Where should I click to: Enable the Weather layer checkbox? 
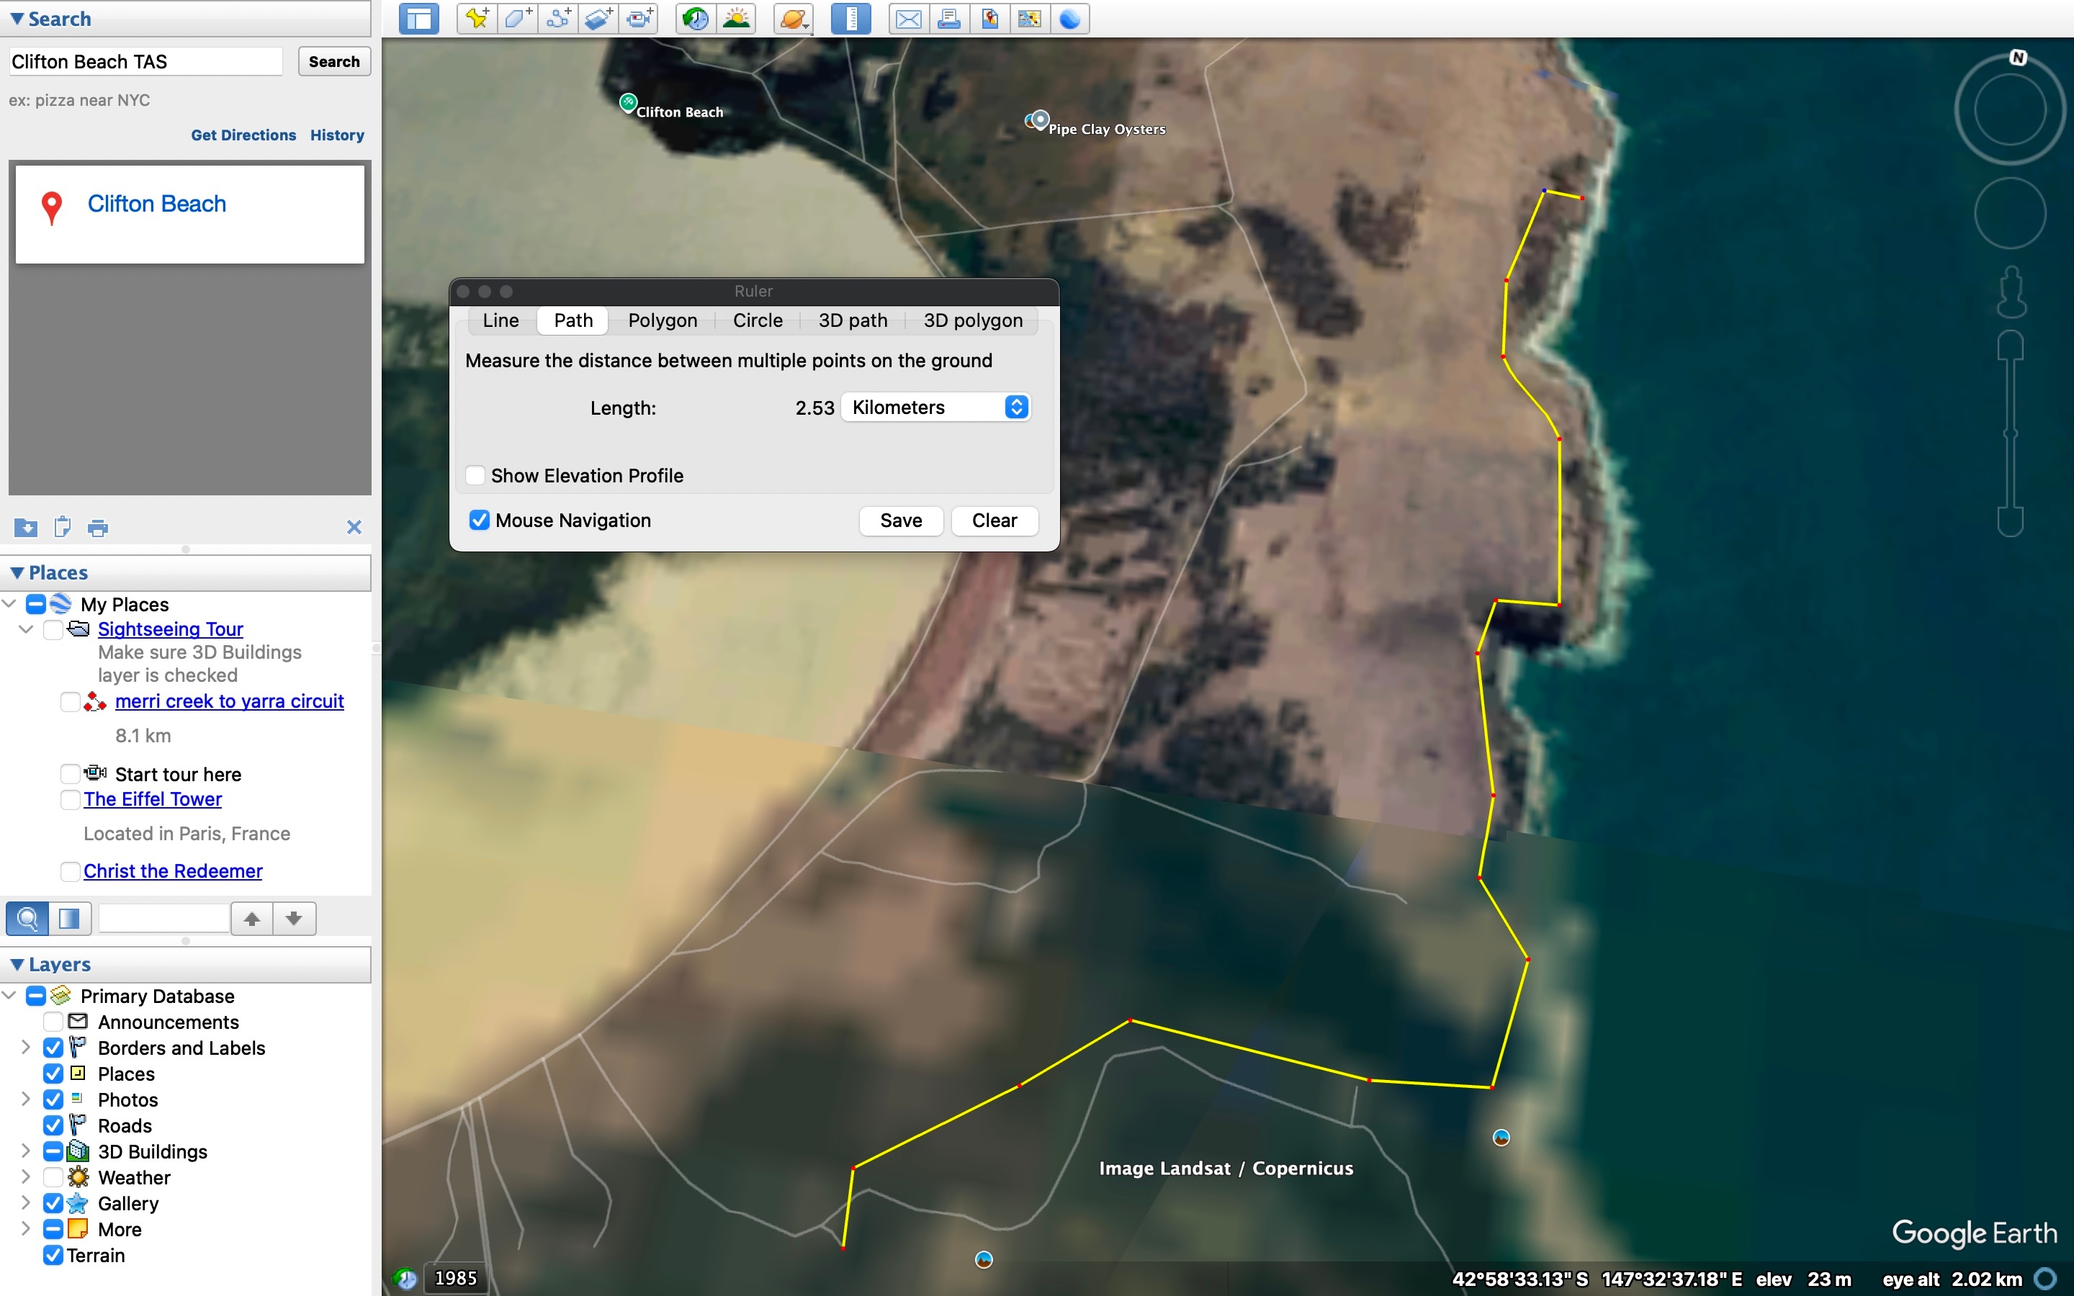pos(53,1177)
